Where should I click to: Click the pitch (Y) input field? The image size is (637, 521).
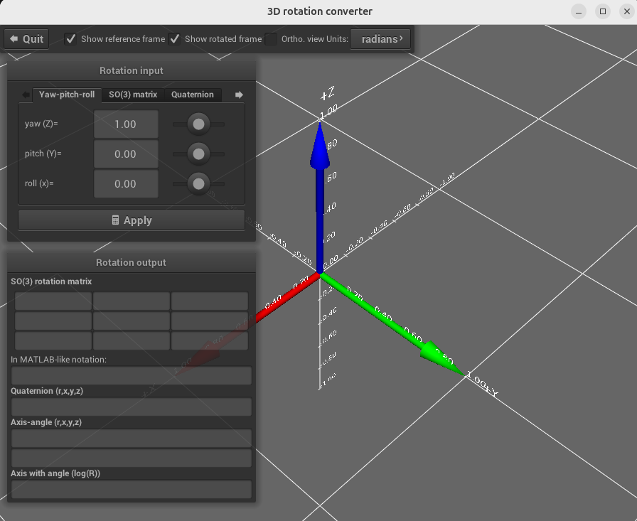126,154
